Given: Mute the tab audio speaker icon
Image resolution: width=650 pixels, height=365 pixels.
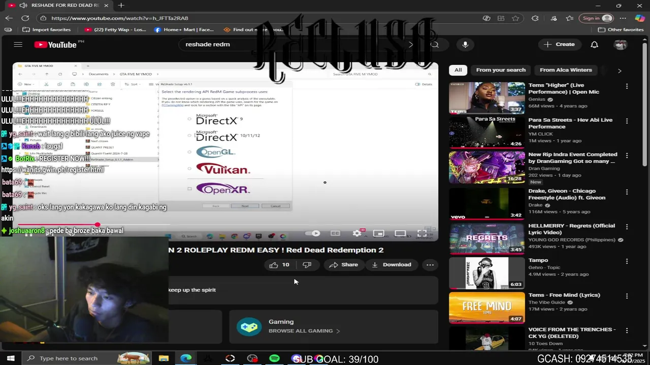Looking at the screenshot, I should pos(23,5).
